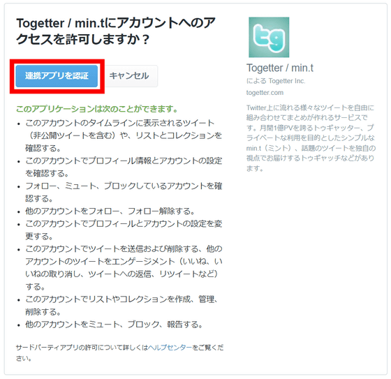Screen dimensions: 391x379
Task: Click the bullet dot before the first permission
Action: (19, 124)
